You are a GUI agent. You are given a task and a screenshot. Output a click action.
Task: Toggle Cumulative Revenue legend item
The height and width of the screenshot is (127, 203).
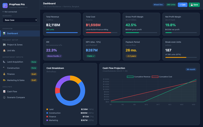click(x=139, y=77)
